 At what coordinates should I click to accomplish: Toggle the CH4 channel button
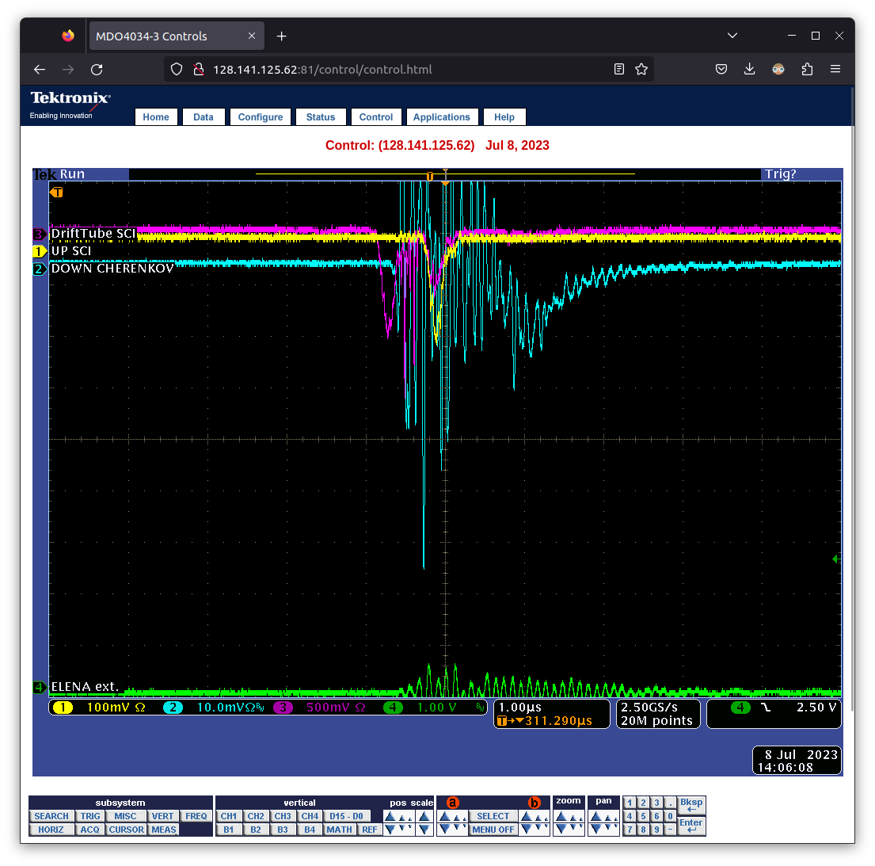[x=310, y=816]
